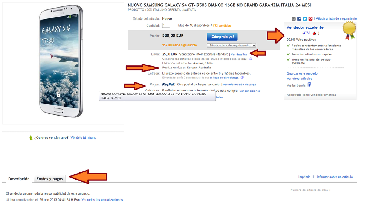Share listing on Pinterest icon
This screenshot has width=376, height=201.
pyautogui.click(x=310, y=19)
